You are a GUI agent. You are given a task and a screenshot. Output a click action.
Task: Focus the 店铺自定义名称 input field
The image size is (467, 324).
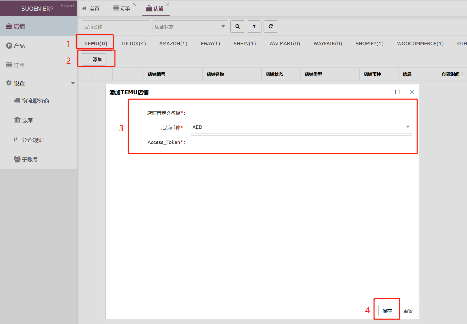coord(301,112)
